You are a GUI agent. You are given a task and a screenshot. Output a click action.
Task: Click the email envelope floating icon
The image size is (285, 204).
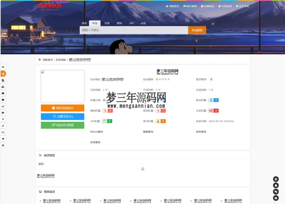click(x=276, y=198)
